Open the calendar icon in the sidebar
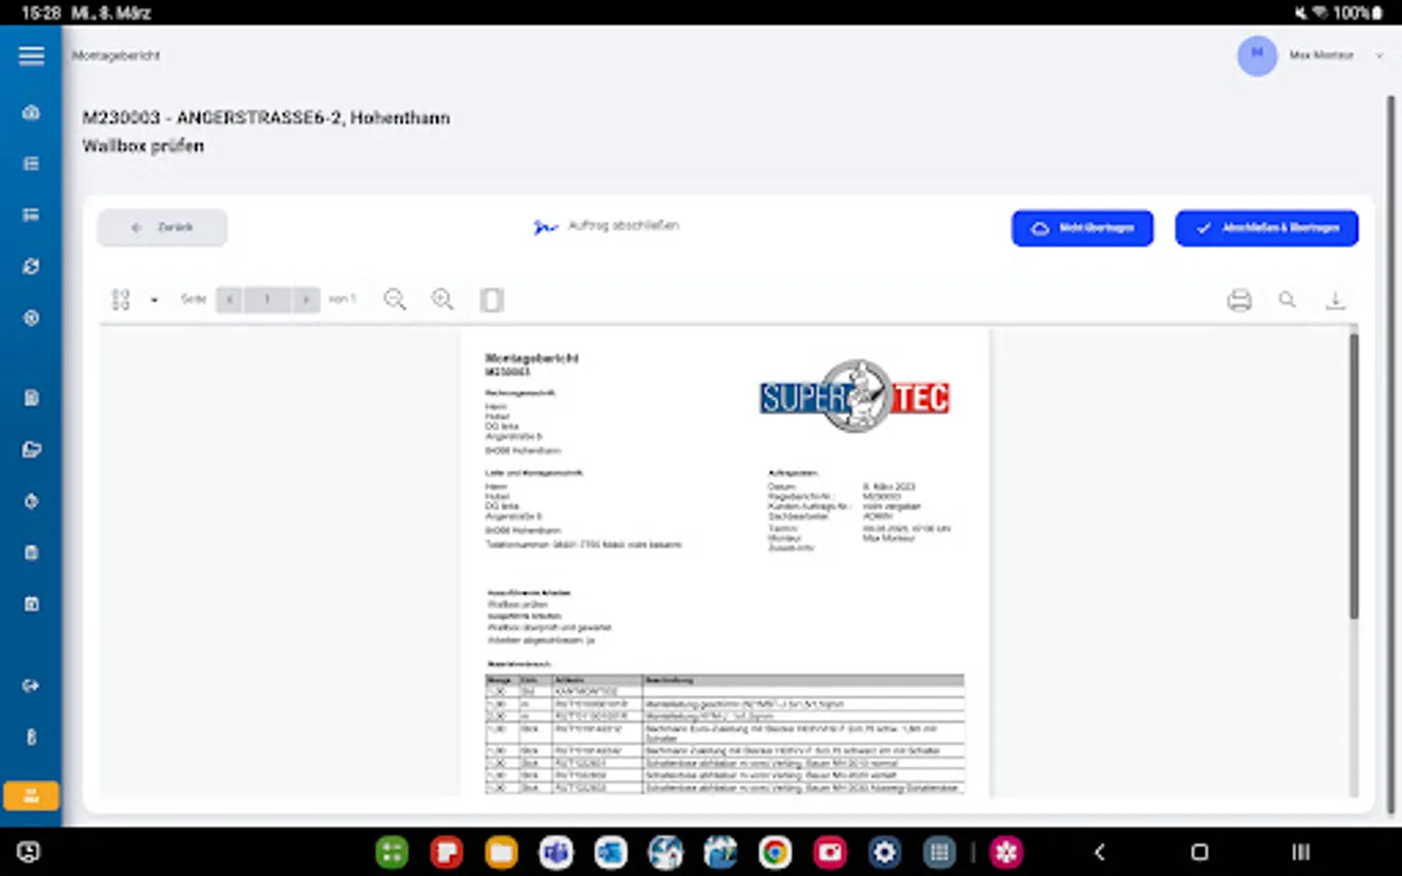 tap(31, 603)
